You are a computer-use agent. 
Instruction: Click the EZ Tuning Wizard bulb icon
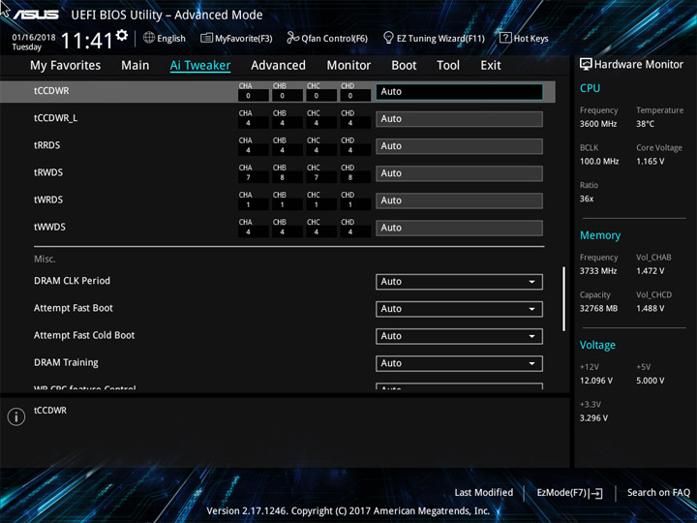click(388, 38)
